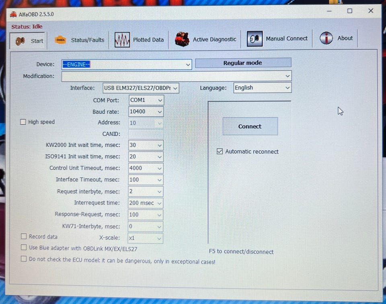The width and height of the screenshot is (386, 304).
Task: Expand the Request interbyte dropdown
Action: 159,191
